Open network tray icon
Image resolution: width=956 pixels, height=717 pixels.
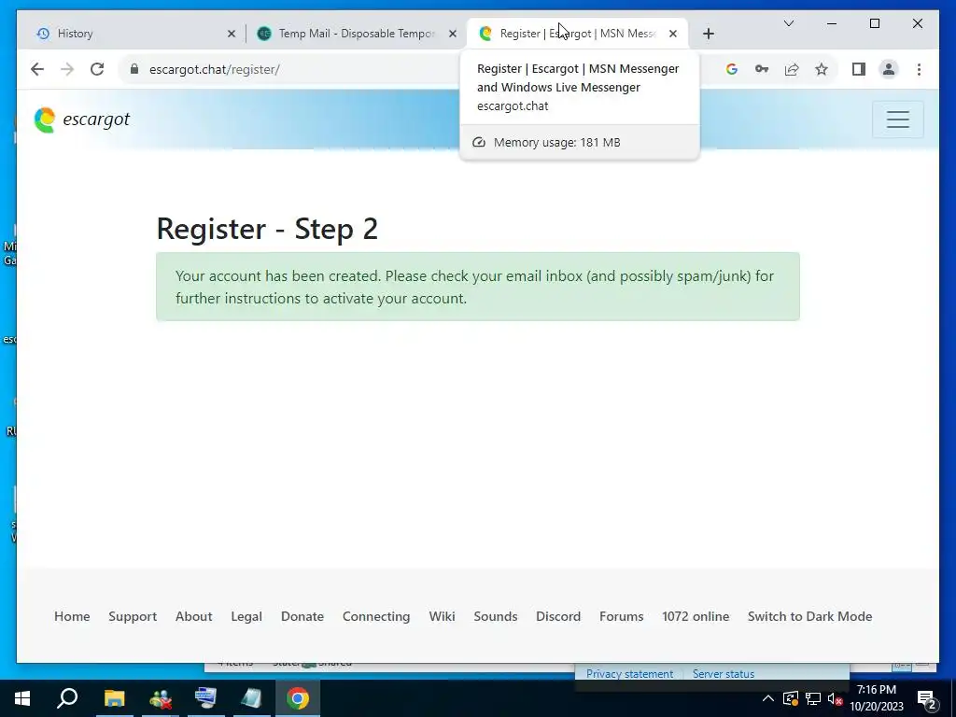pos(813,698)
